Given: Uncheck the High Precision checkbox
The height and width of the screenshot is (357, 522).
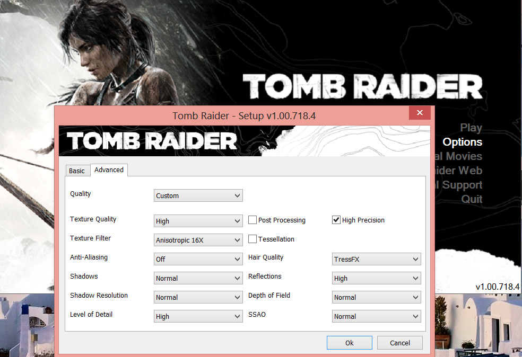Looking at the screenshot, I should click(336, 220).
